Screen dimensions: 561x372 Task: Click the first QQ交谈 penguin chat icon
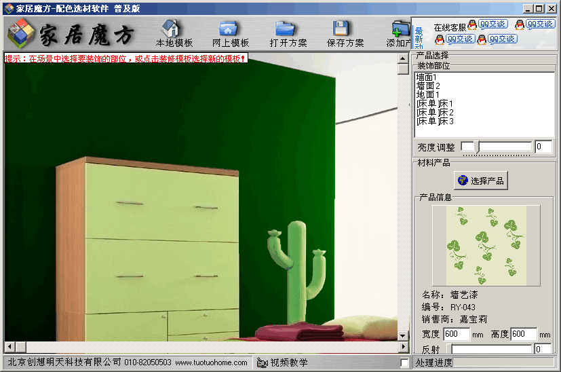click(x=472, y=24)
